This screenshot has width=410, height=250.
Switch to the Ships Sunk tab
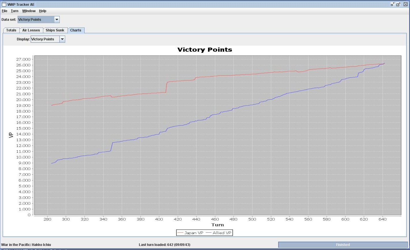point(55,30)
